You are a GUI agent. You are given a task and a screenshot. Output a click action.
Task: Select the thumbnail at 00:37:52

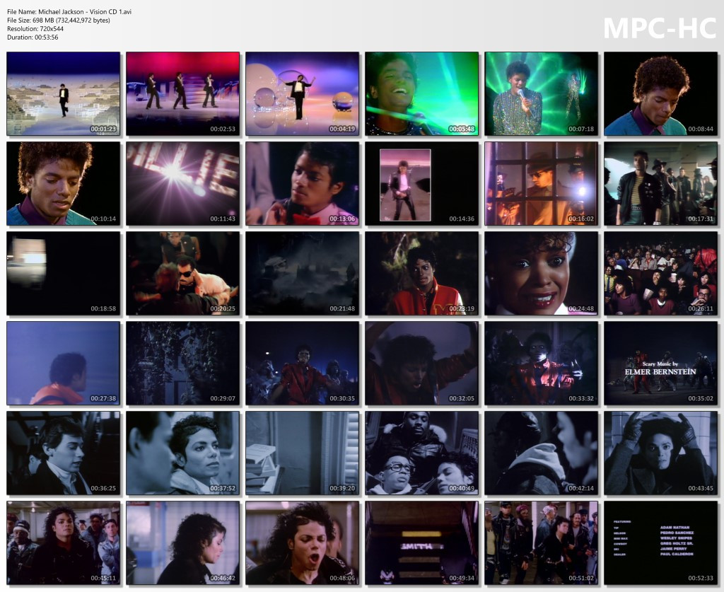tap(183, 453)
